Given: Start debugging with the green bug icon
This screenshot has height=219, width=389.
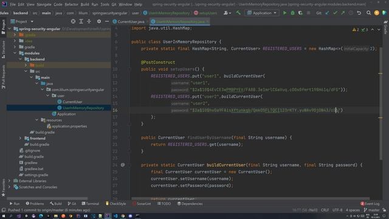Looking at the screenshot, I should coord(292,13).
